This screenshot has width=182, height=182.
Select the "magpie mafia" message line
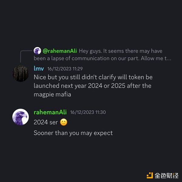click(52, 94)
